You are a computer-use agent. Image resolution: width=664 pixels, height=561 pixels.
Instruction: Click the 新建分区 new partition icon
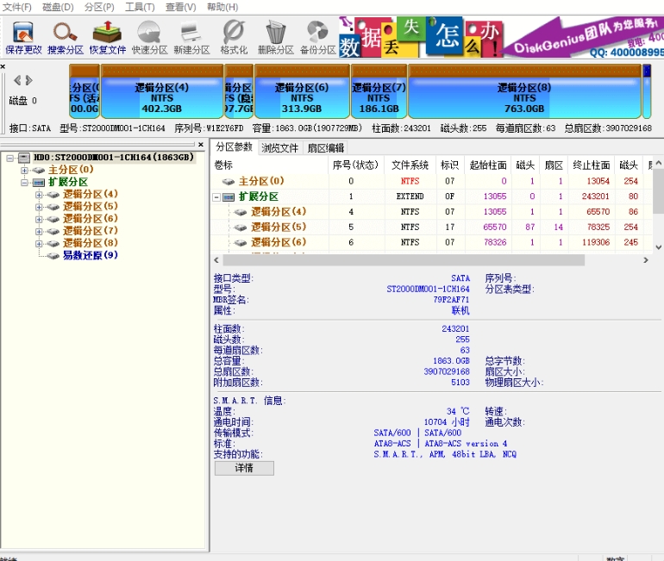191,34
